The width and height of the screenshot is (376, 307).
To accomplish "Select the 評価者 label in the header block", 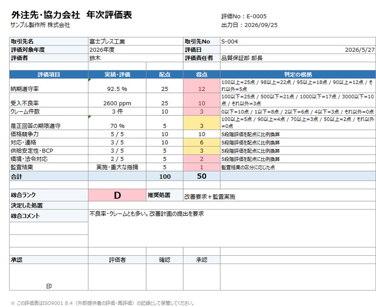I will tap(49, 58).
